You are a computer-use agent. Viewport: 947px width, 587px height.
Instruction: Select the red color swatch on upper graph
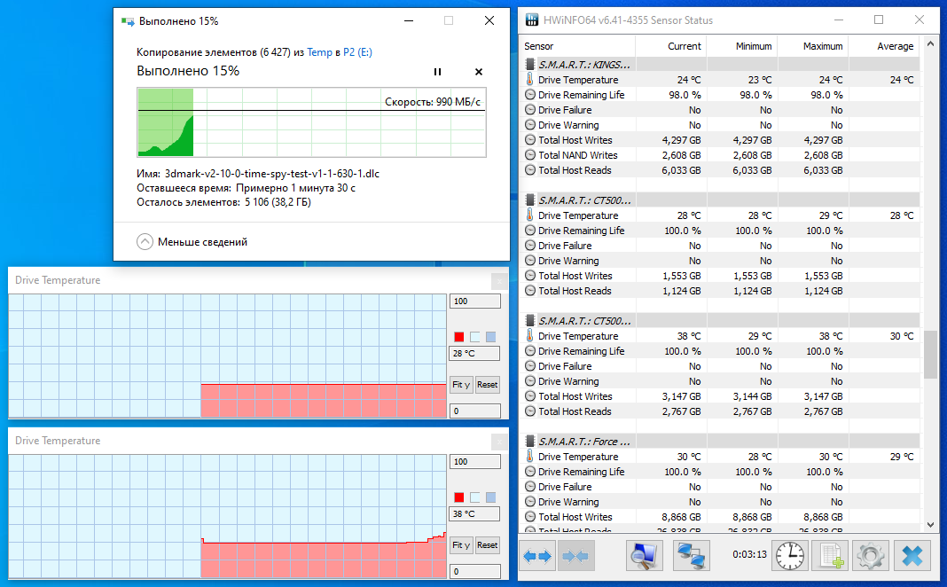click(458, 336)
